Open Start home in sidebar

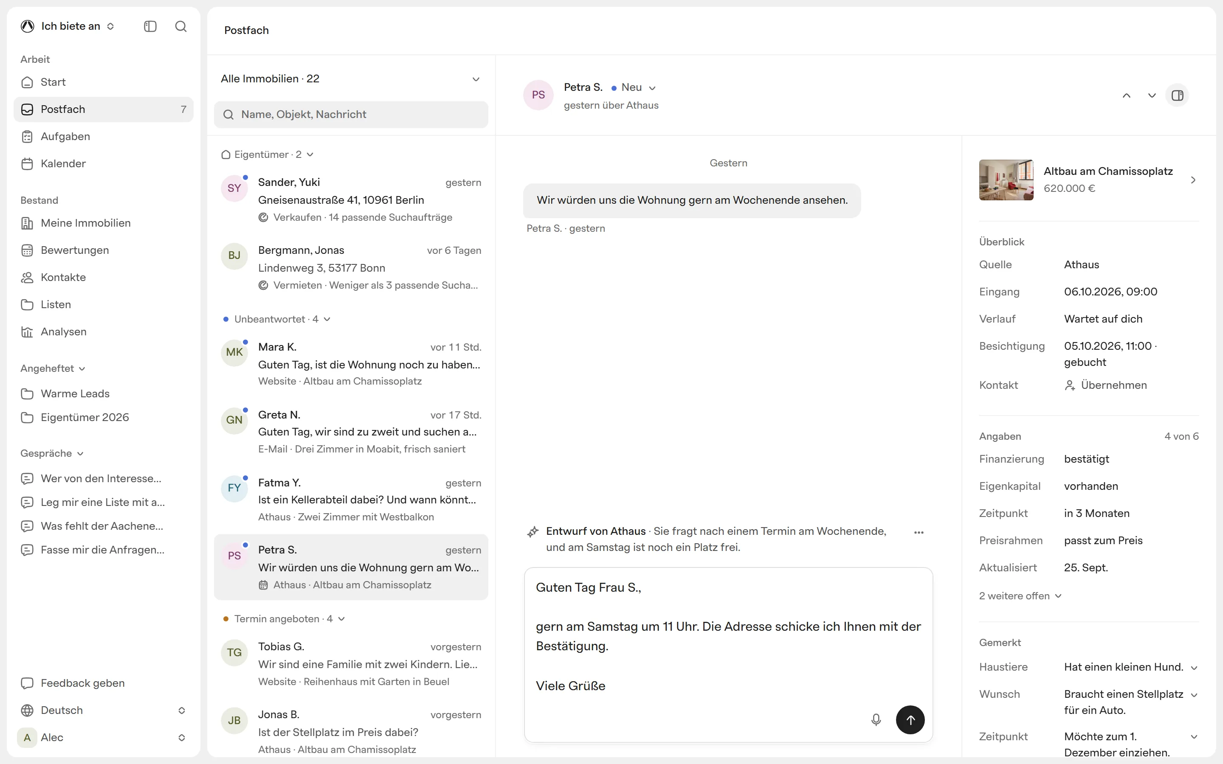click(104, 82)
